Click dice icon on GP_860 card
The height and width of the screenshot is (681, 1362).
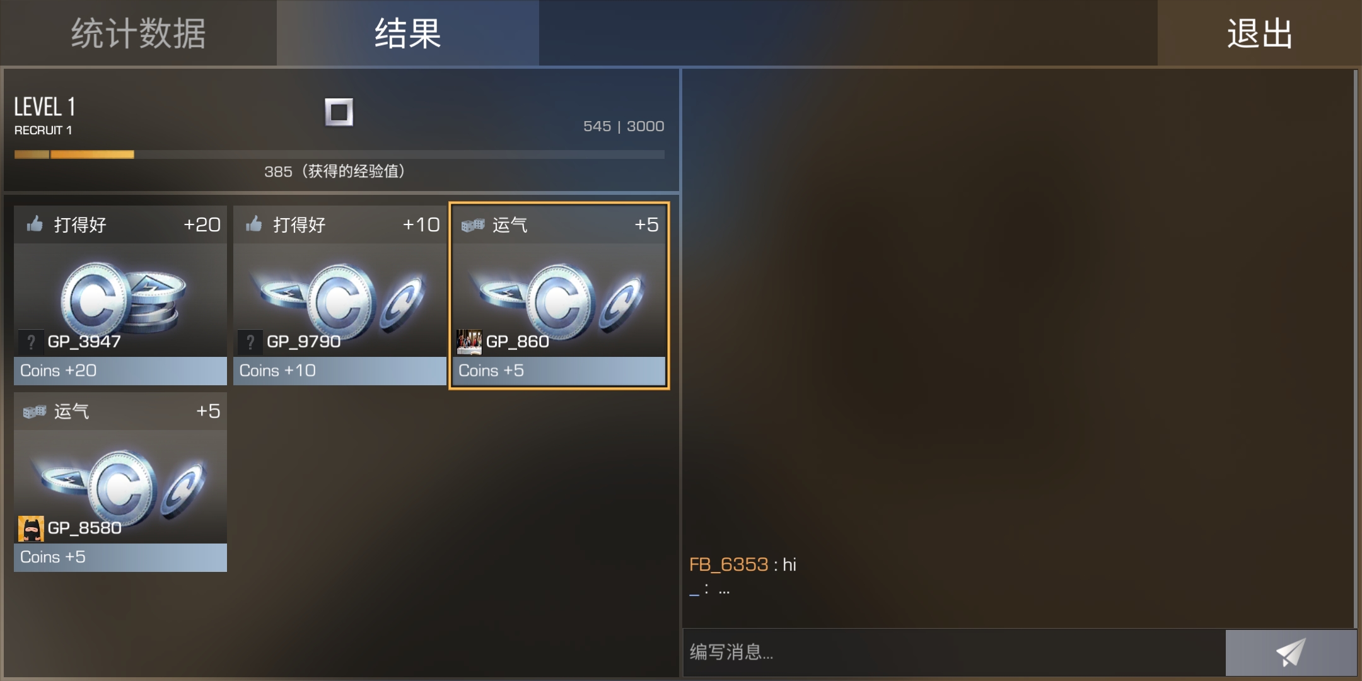click(473, 224)
